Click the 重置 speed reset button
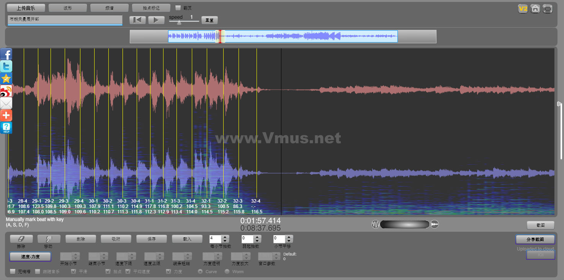 pyautogui.click(x=209, y=20)
